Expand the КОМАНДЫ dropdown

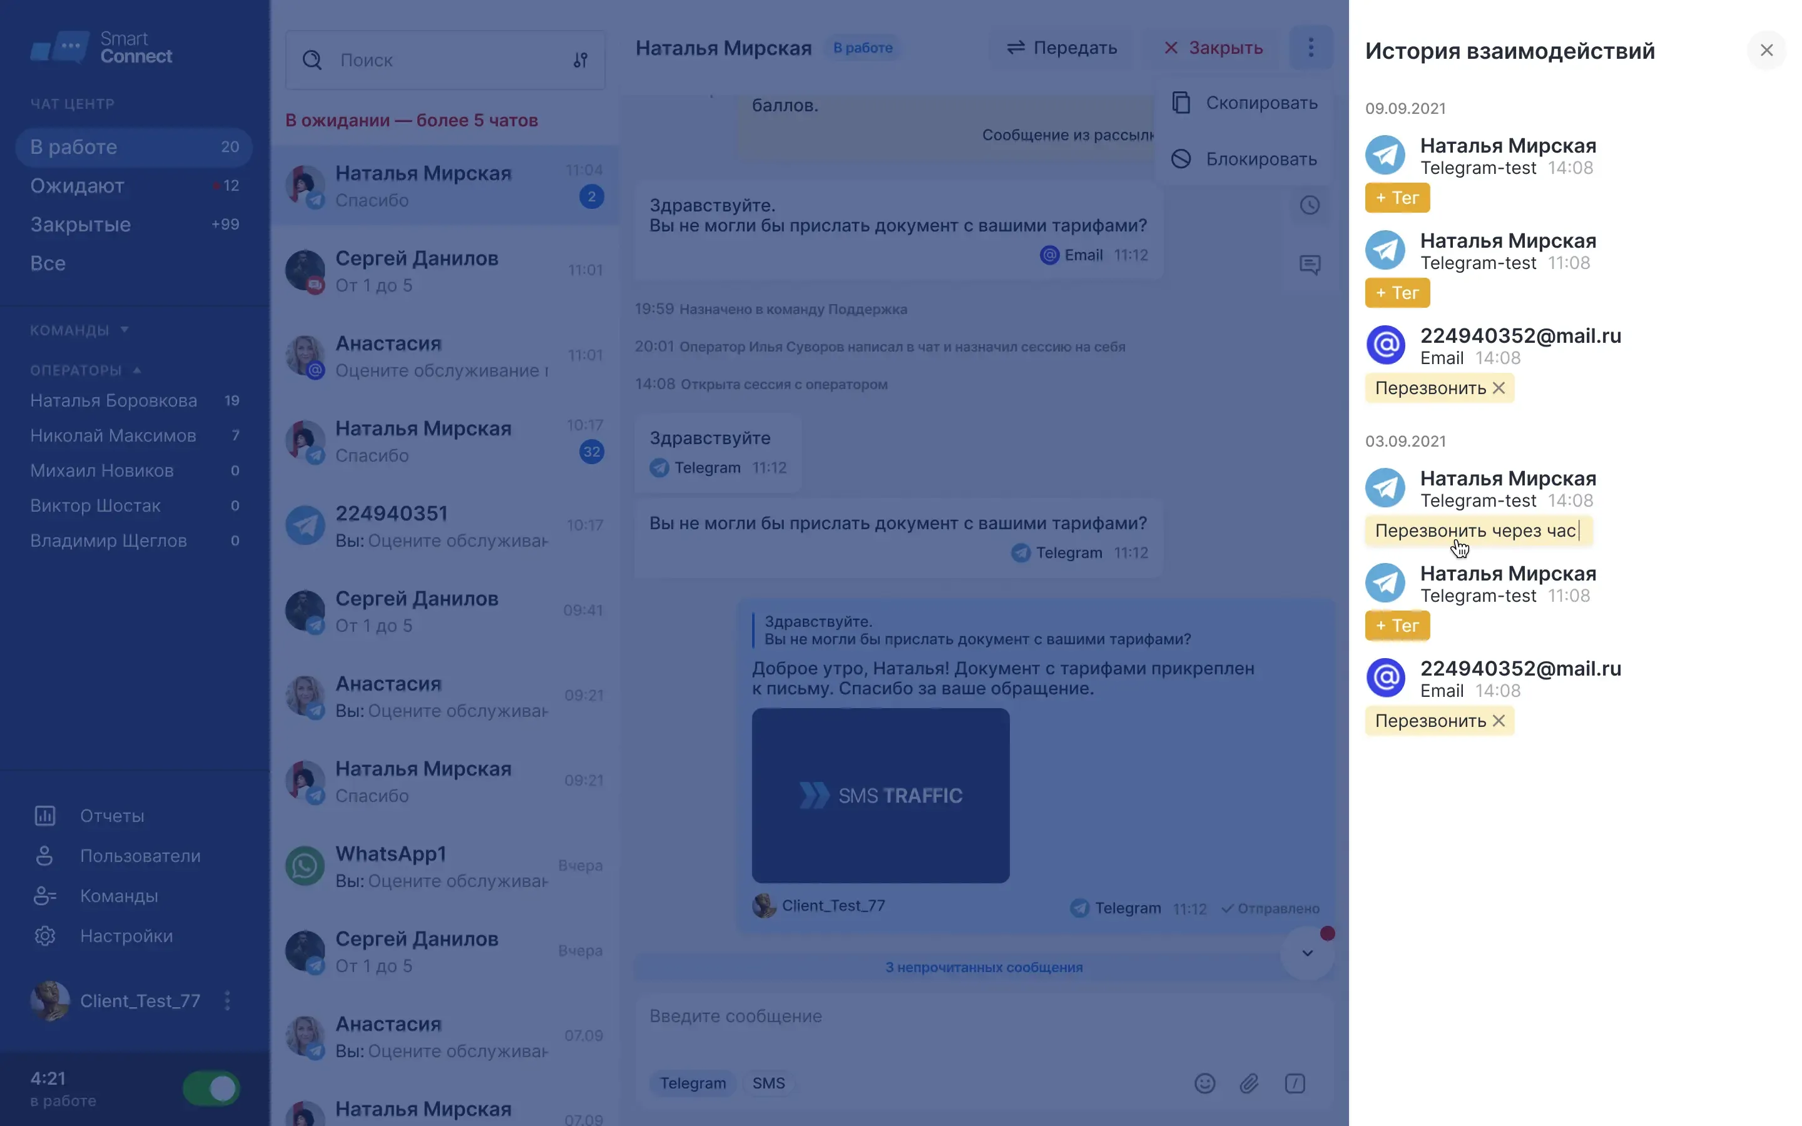(124, 330)
